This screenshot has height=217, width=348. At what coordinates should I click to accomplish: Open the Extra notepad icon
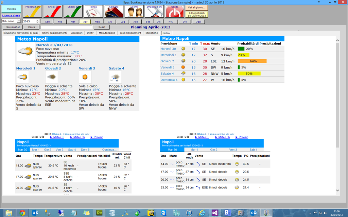93,11
